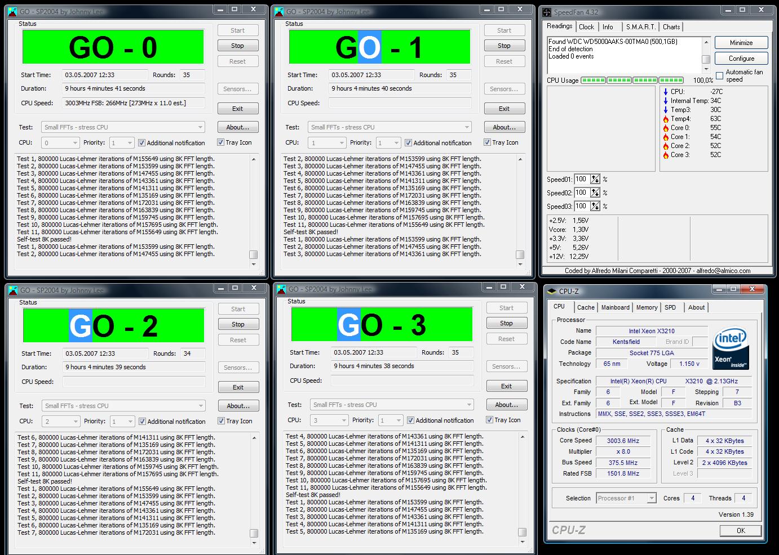
Task: Click the Speed02 value field in SpeedFan
Action: (x=582, y=193)
